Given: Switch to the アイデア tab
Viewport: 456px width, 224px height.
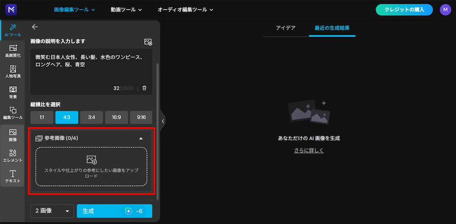Looking at the screenshot, I should click(x=286, y=28).
